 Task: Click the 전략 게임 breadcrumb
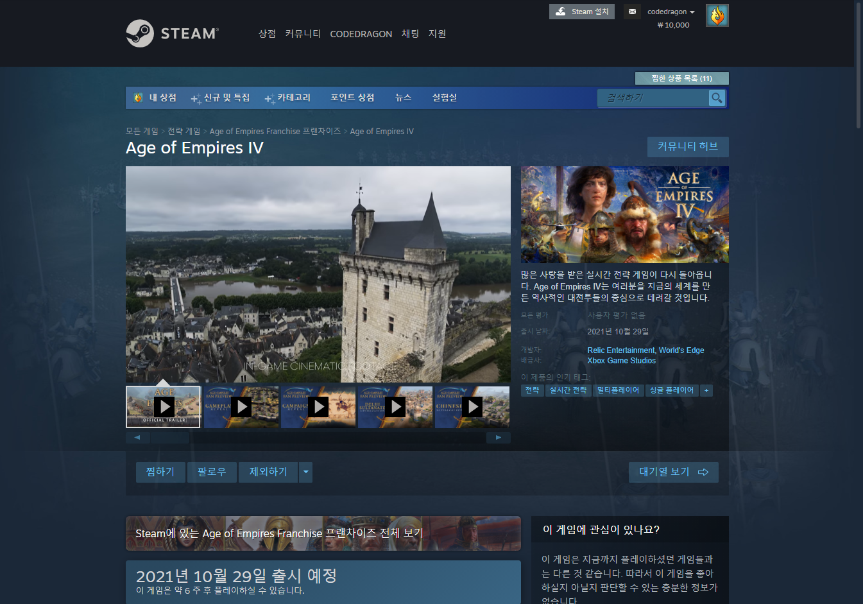(x=184, y=131)
